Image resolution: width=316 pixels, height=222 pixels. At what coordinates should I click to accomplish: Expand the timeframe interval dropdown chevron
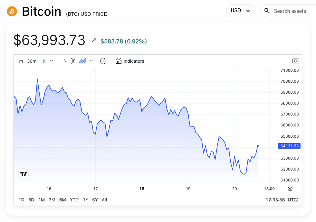point(51,60)
